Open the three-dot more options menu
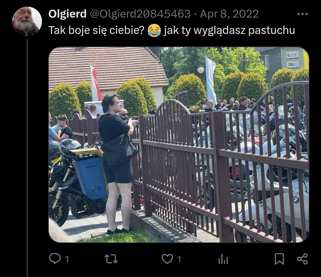This screenshot has width=321, height=277. click(302, 14)
